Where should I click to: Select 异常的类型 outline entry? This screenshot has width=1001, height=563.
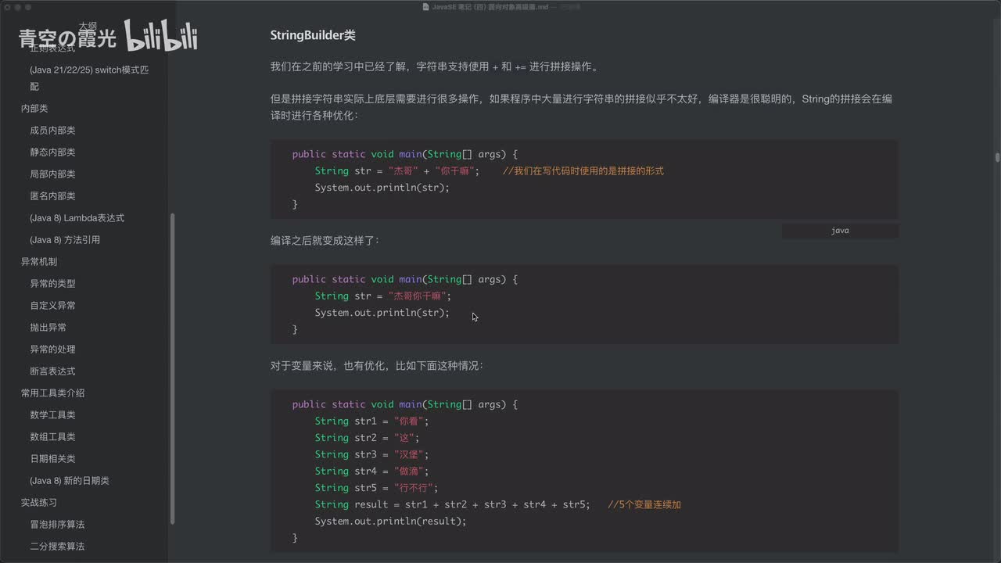pyautogui.click(x=52, y=284)
